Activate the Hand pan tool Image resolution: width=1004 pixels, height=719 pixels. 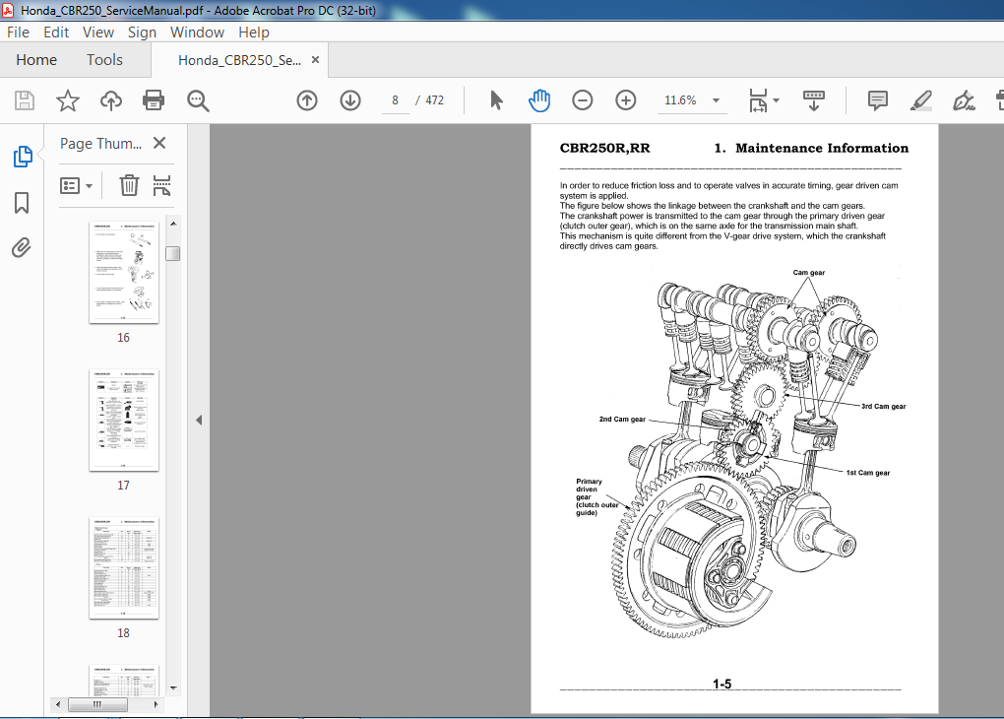click(x=539, y=100)
